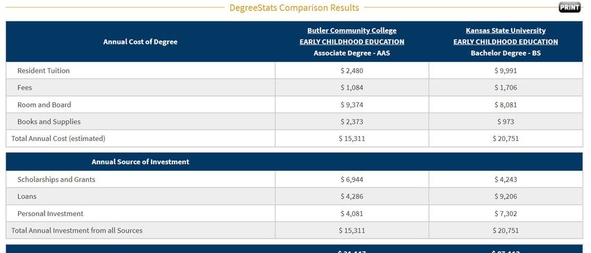The height and width of the screenshot is (253, 591).
Task: Select the Fees row label
Action: 24,88
